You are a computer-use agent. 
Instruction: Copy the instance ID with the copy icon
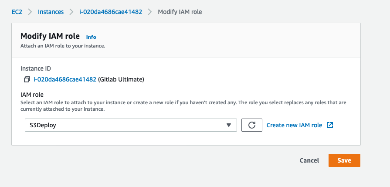click(27, 80)
